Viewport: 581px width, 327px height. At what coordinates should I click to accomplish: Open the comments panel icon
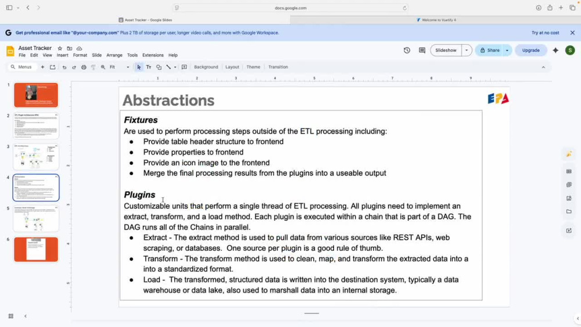coord(422,51)
